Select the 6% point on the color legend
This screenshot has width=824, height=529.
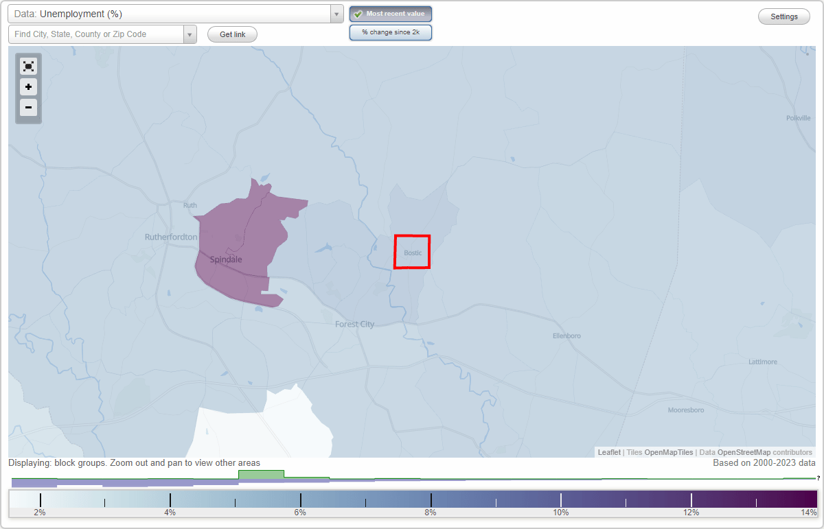[x=300, y=501]
